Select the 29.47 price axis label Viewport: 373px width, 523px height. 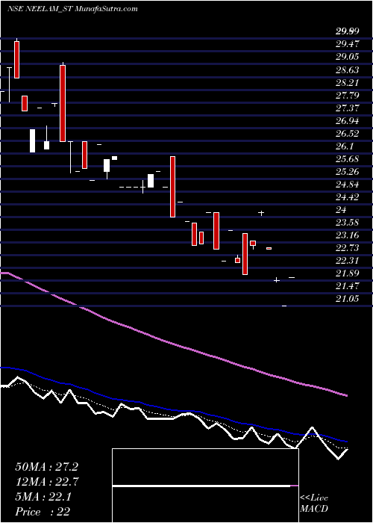pos(347,44)
